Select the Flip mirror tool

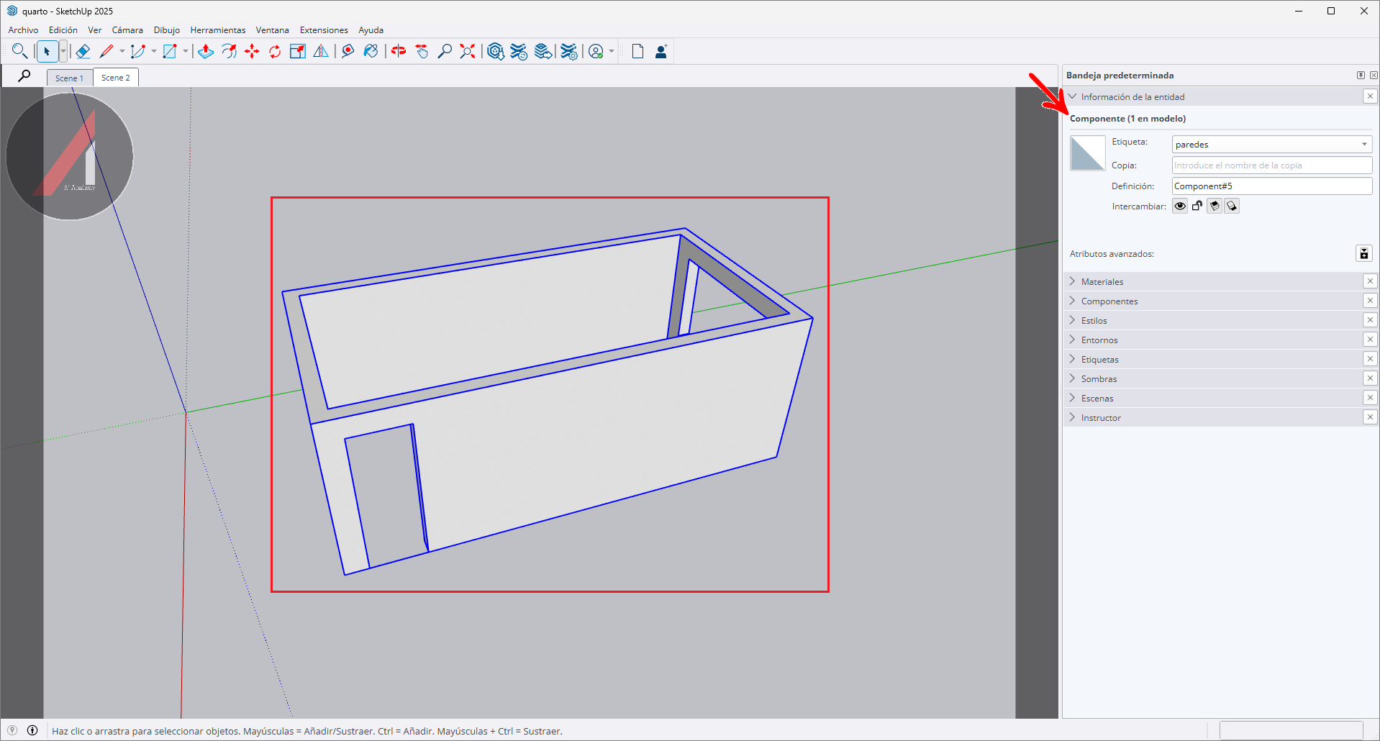coord(321,51)
